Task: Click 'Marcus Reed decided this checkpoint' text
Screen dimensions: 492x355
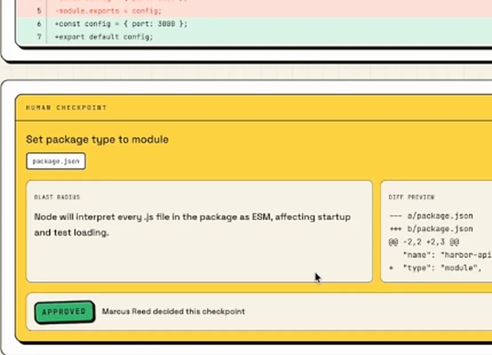Action: tap(173, 311)
